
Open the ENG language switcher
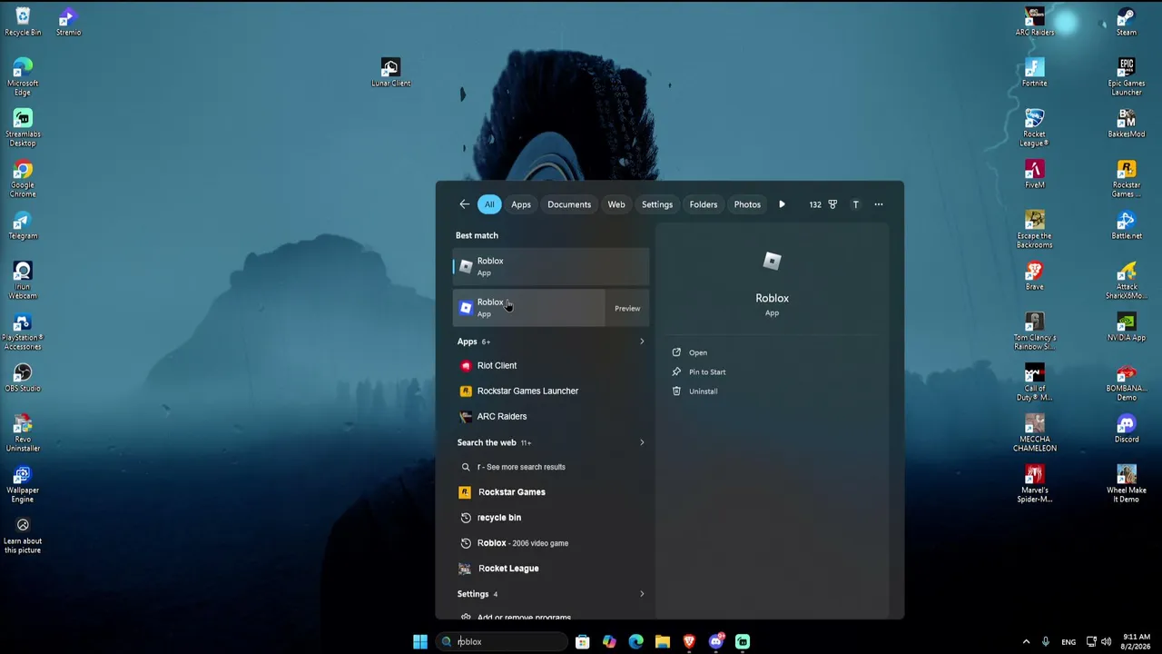1068,641
